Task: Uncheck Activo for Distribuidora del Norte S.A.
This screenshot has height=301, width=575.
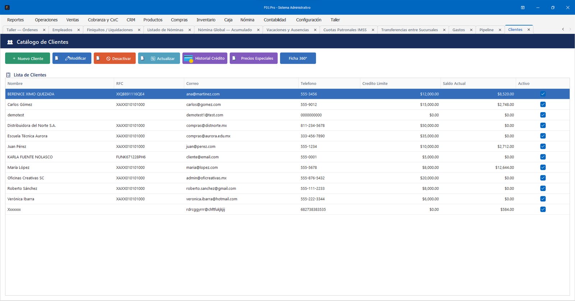Action: [x=543, y=126]
